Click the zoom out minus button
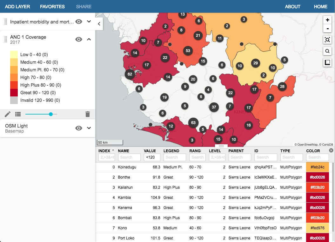Screen dimensions: 335x242 327,29
